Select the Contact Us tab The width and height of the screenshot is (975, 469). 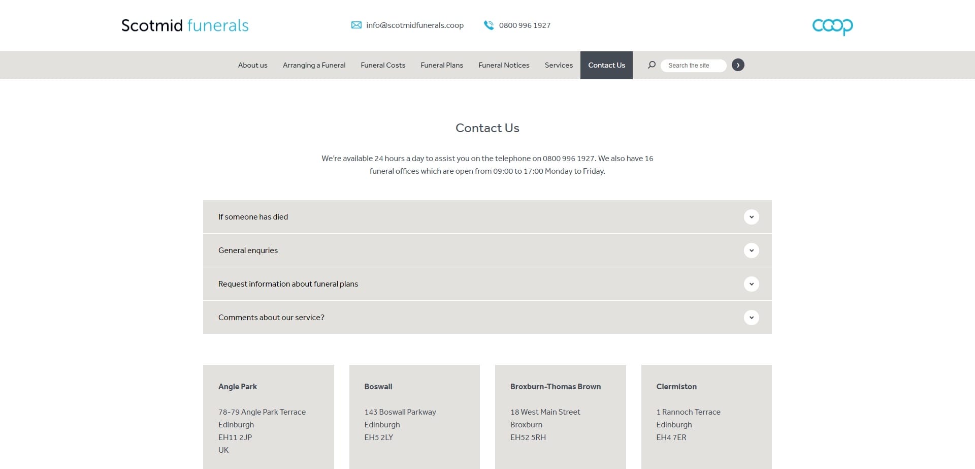pyautogui.click(x=606, y=65)
